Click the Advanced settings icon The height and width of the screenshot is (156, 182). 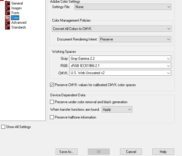pyautogui.click(x=8, y=22)
